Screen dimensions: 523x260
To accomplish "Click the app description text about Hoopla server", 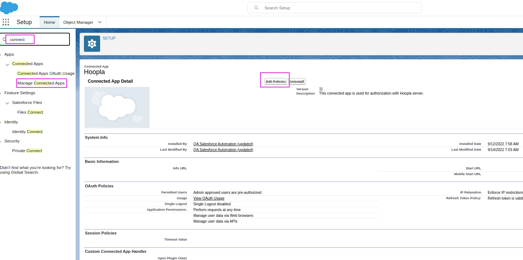I will (371, 93).
